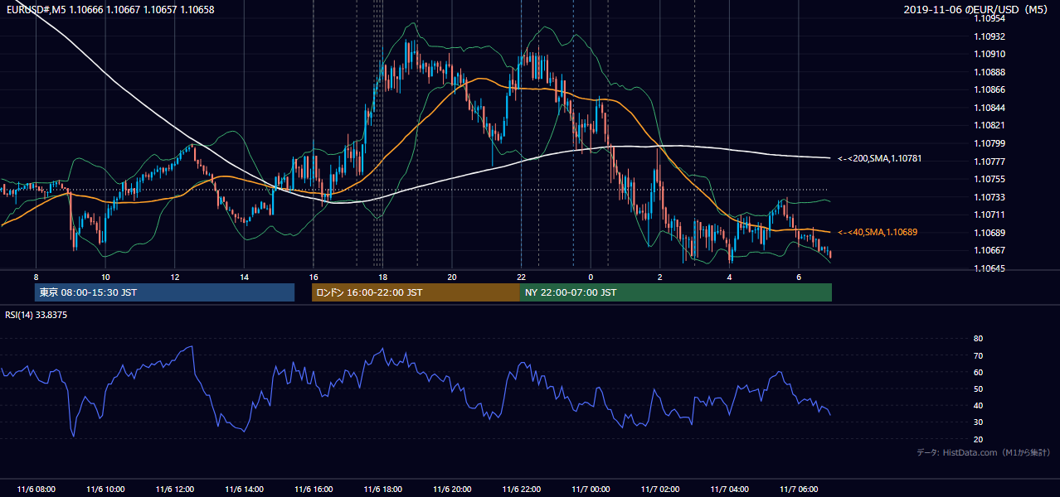This screenshot has height=497, width=1060.
Task: Click price axis value 1.10888
Action: [x=989, y=72]
